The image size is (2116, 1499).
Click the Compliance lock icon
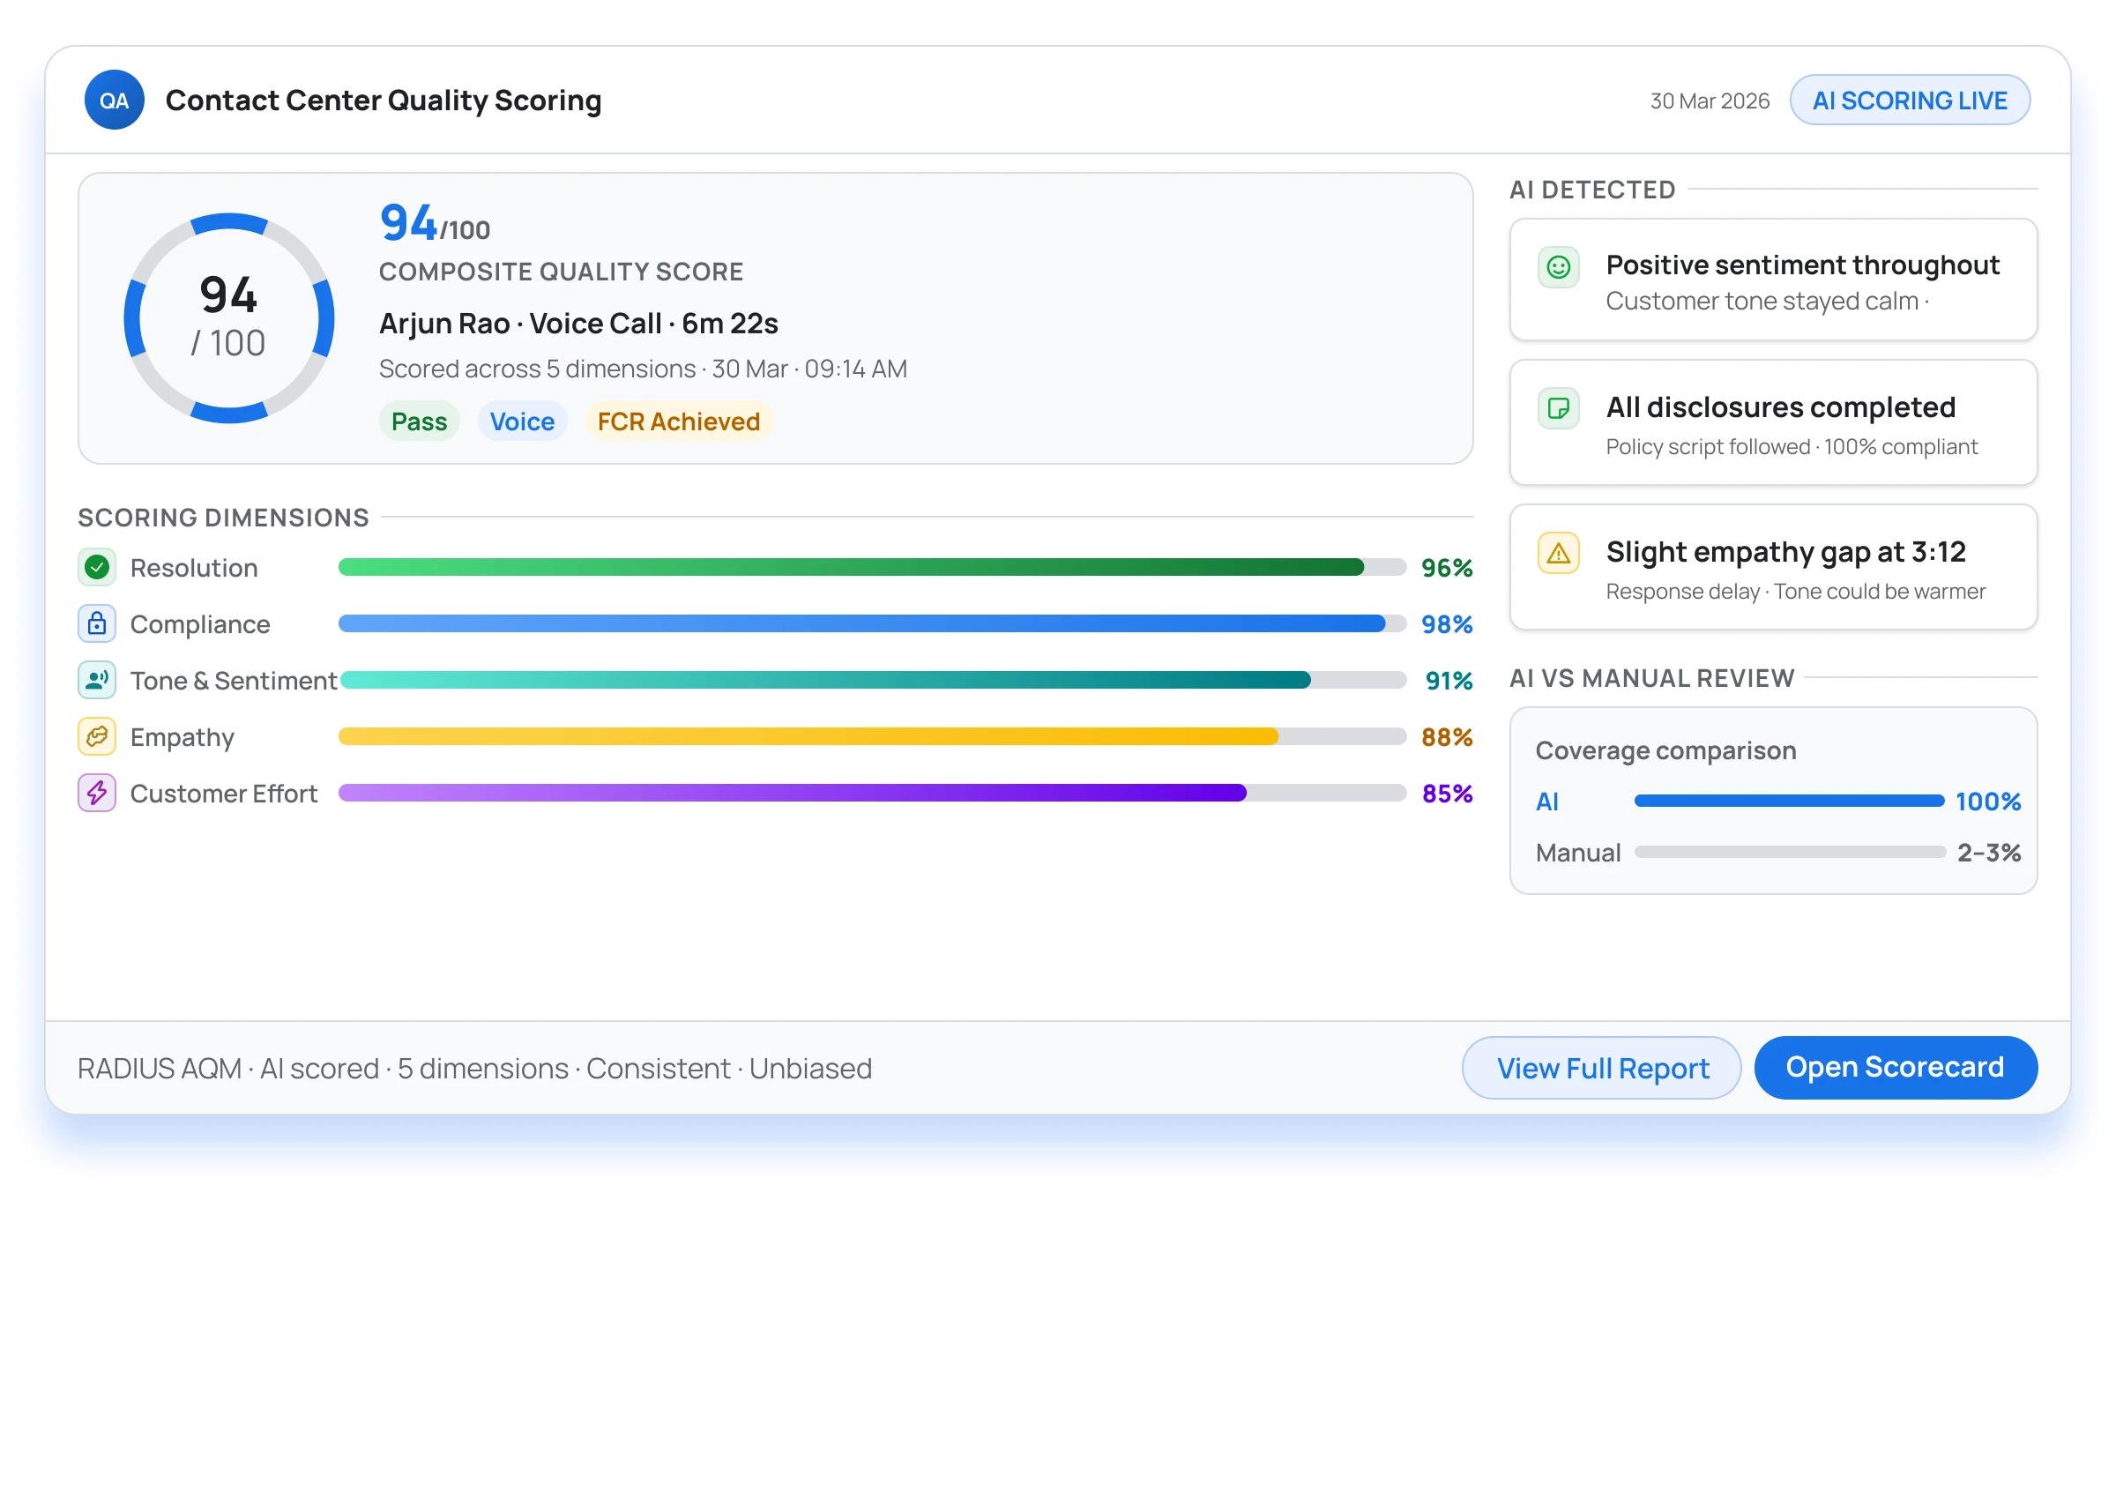pos(97,624)
